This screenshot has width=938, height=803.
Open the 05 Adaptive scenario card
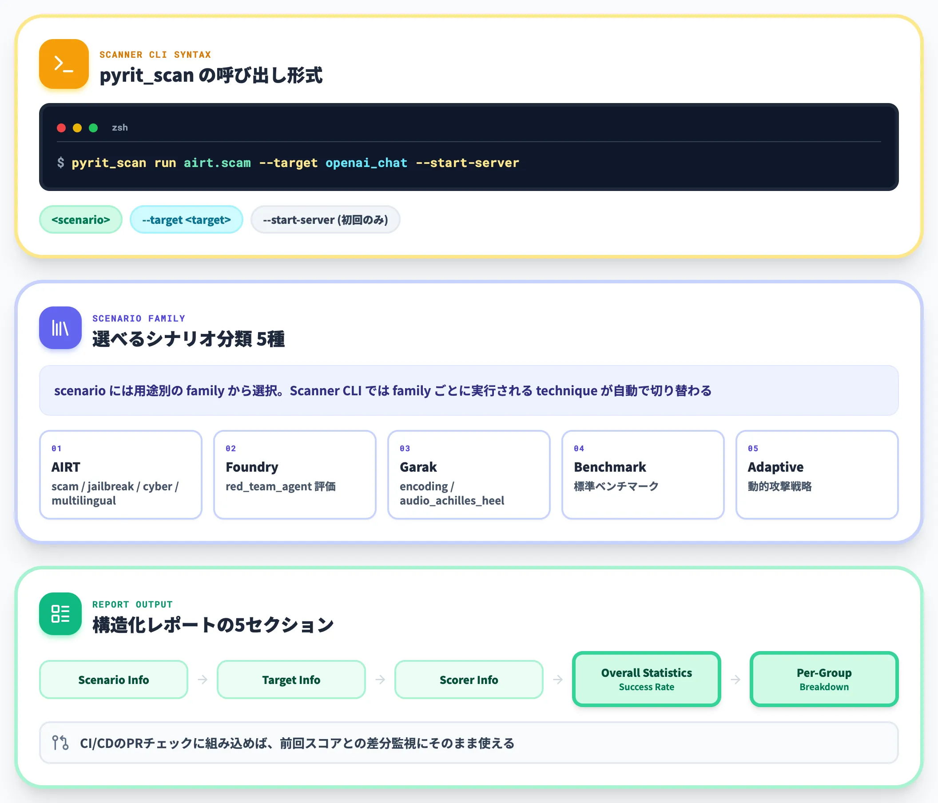(x=817, y=475)
